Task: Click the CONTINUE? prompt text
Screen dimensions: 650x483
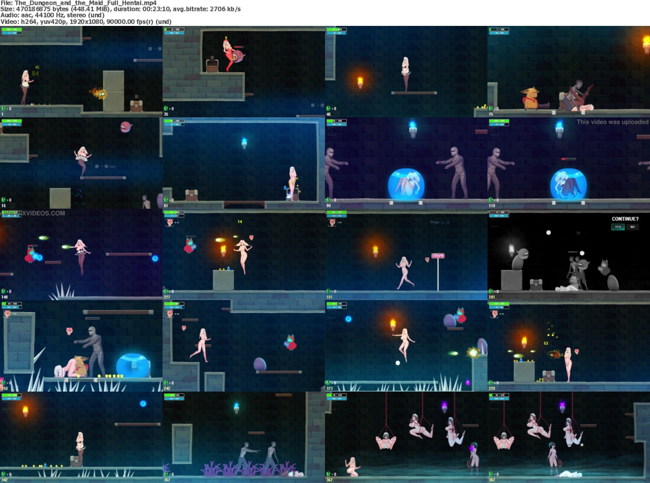Action: 625,219
